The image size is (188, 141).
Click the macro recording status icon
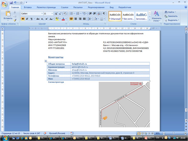click(72, 133)
